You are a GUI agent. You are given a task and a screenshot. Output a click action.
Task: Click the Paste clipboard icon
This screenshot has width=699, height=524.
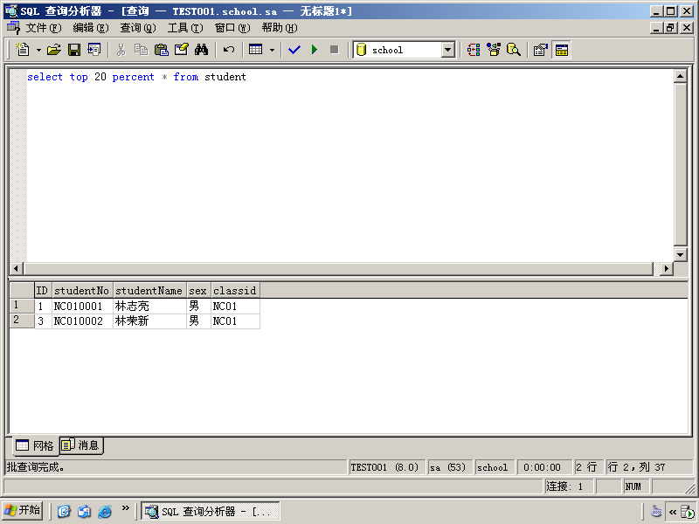point(161,50)
